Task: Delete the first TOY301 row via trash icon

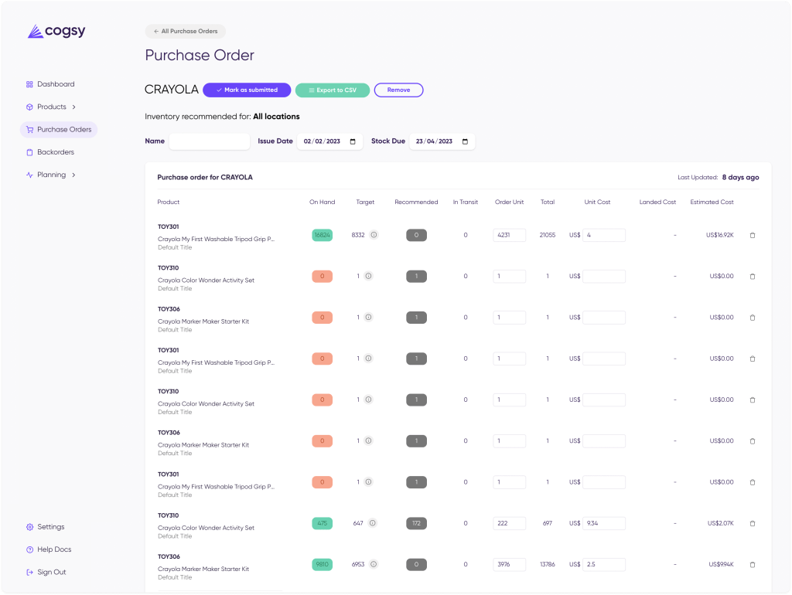Action: (x=753, y=235)
